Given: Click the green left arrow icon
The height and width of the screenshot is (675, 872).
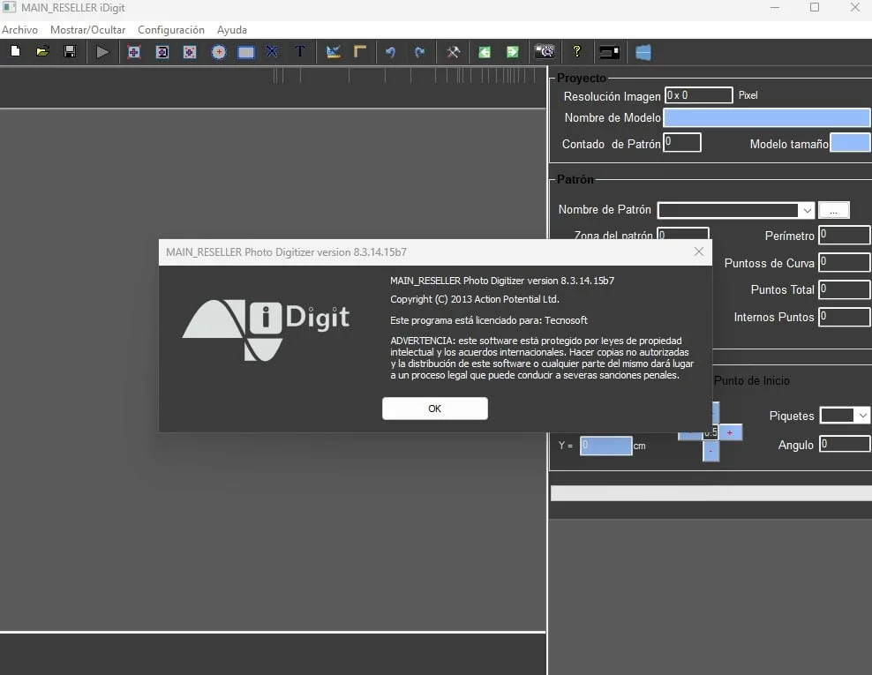Looking at the screenshot, I should point(485,52).
